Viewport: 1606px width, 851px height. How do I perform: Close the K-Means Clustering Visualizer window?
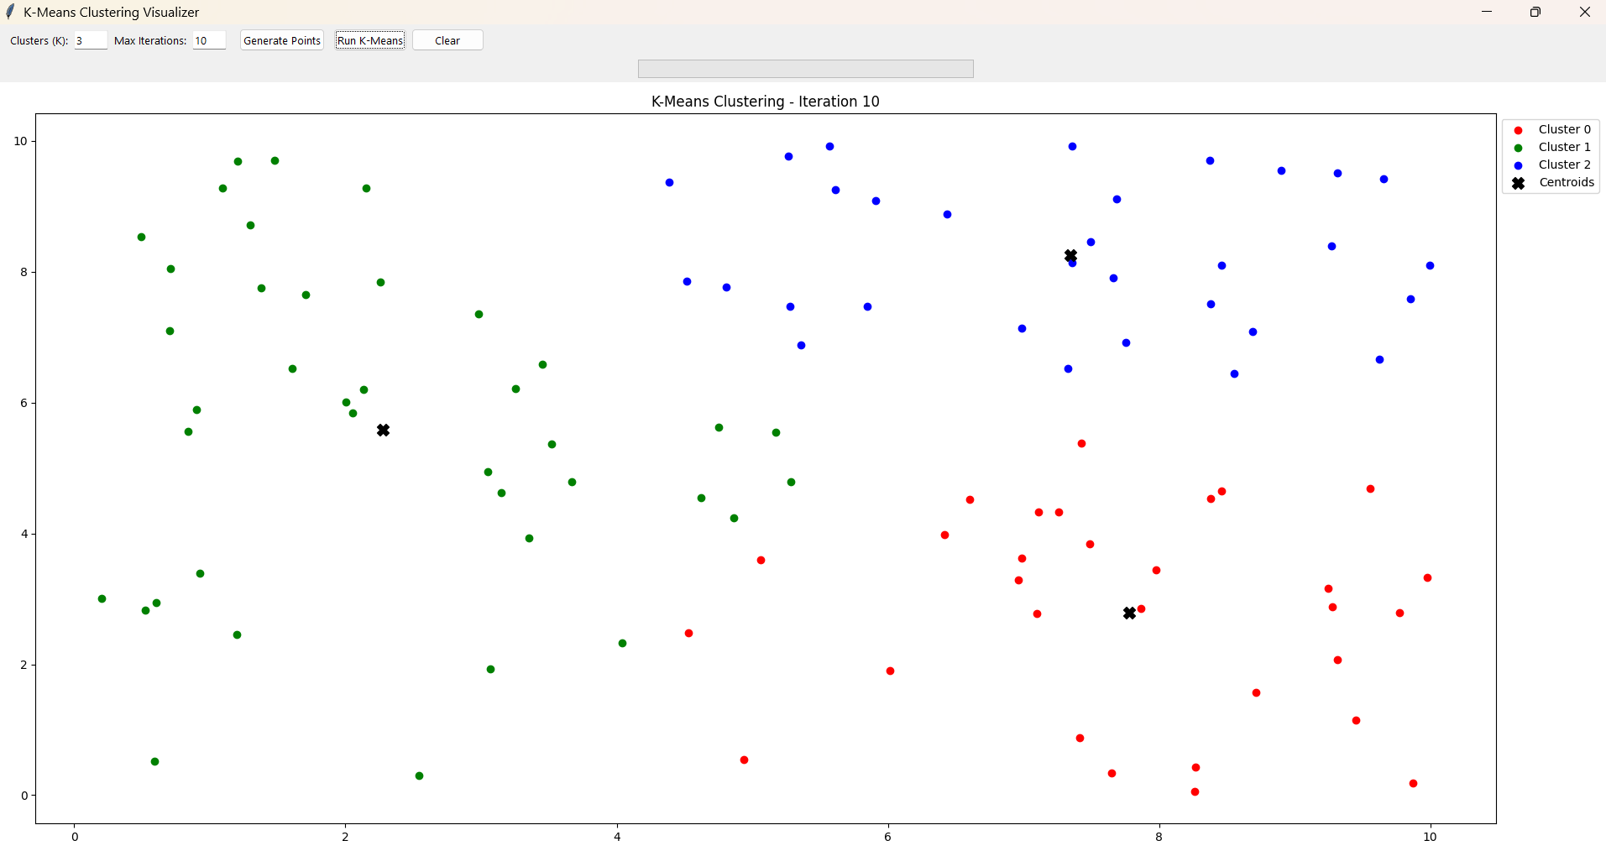1584,12
